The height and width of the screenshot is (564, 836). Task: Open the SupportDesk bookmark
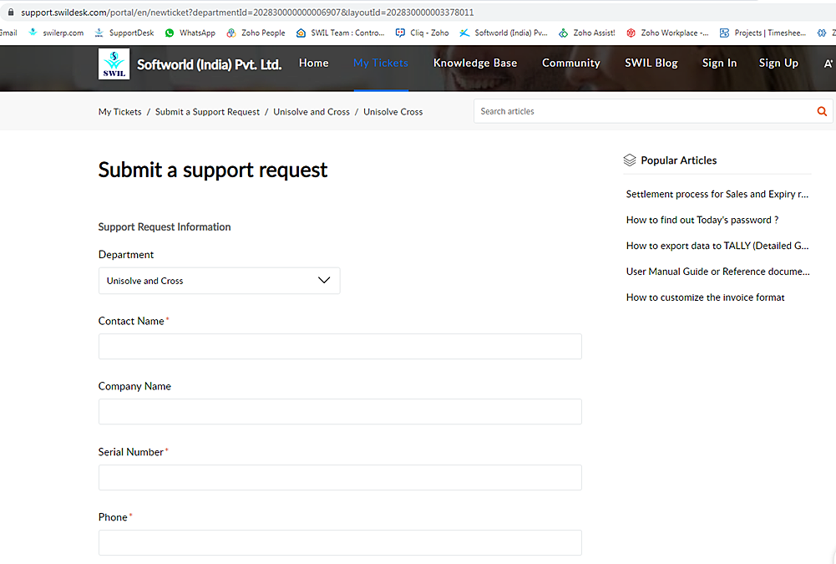(x=124, y=33)
